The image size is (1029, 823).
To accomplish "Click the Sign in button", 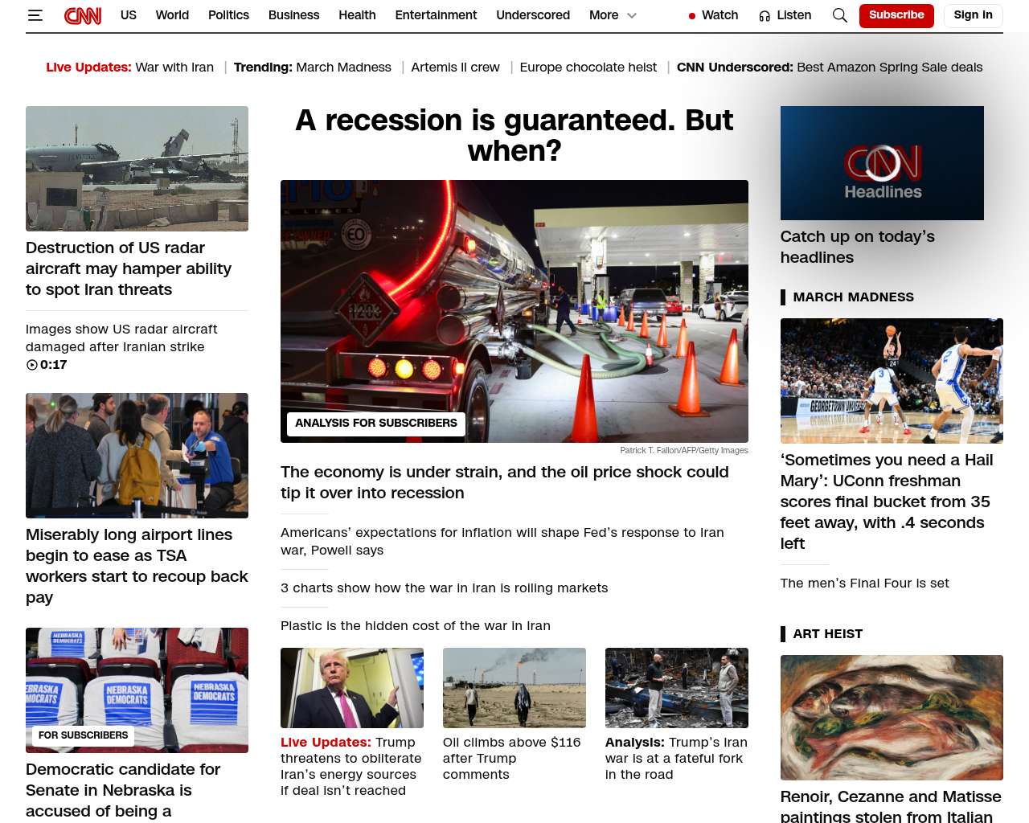I will [973, 15].
